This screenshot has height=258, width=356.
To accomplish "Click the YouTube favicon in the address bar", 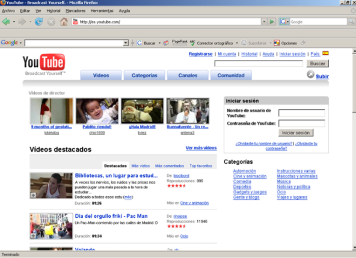I will (x=75, y=22).
